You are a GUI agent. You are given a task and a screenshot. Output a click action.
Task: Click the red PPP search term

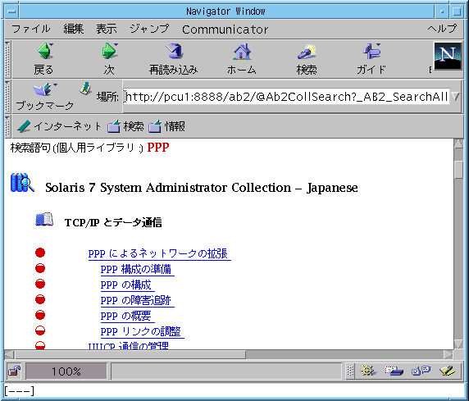click(158, 148)
